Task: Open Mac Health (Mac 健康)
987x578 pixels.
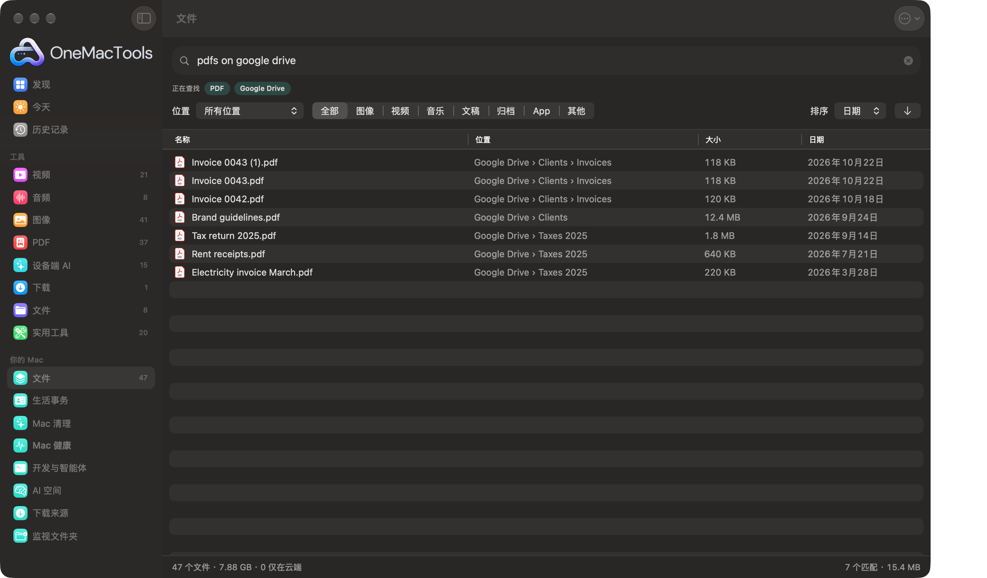Action: tap(81, 445)
